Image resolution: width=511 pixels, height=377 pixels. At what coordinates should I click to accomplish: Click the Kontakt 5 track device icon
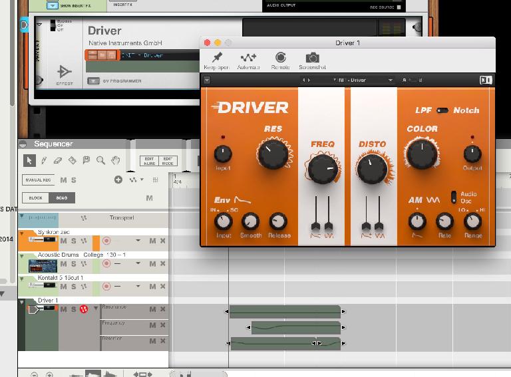[x=43, y=285]
